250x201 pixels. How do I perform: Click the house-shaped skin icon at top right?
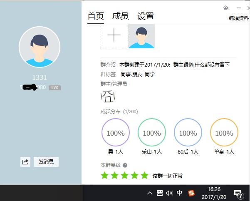225,7
